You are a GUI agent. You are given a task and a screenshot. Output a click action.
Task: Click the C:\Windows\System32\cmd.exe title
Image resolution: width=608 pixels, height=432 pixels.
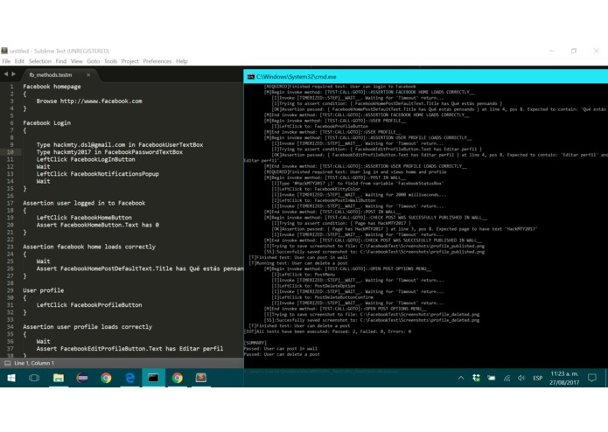coord(297,77)
